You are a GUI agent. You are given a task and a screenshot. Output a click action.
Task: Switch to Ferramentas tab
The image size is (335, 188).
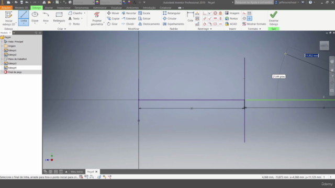(x=82, y=8)
